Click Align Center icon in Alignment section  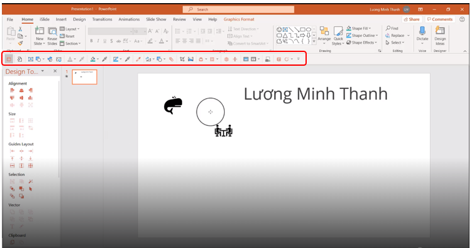coord(21,90)
